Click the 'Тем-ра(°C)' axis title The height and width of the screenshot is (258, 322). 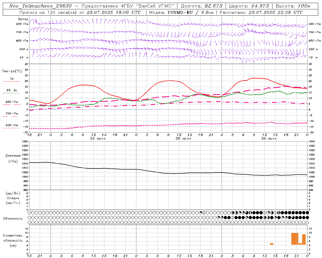[x=12, y=71]
